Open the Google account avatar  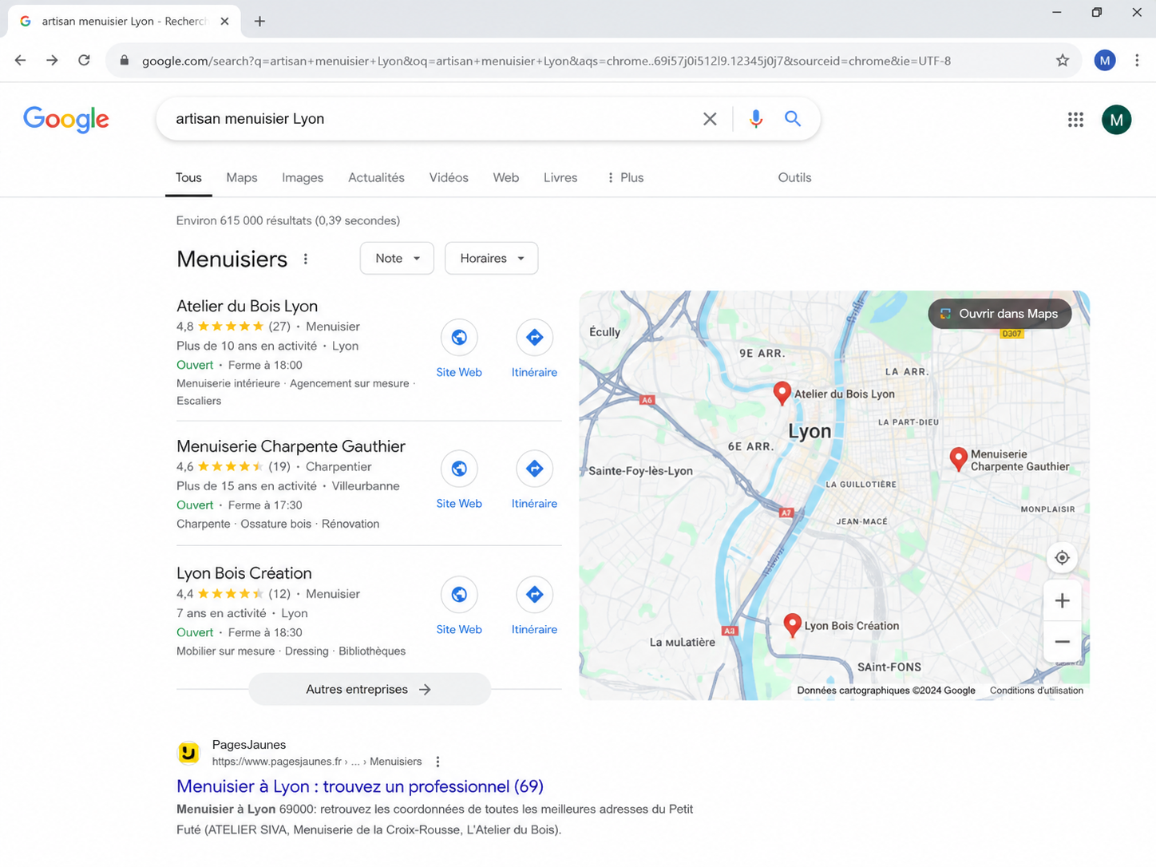click(x=1116, y=120)
